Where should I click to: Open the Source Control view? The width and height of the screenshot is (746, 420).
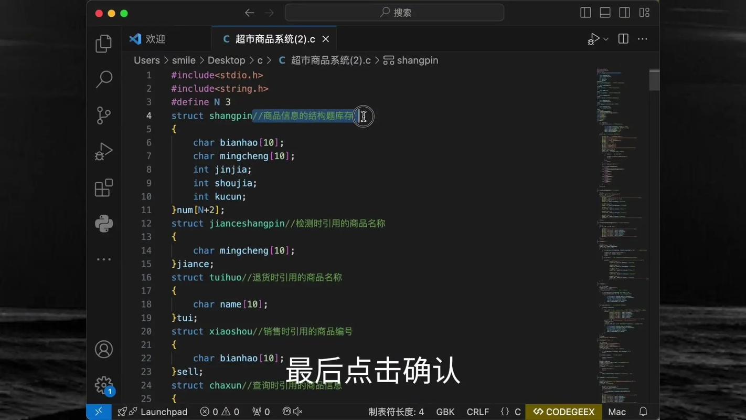click(x=104, y=115)
